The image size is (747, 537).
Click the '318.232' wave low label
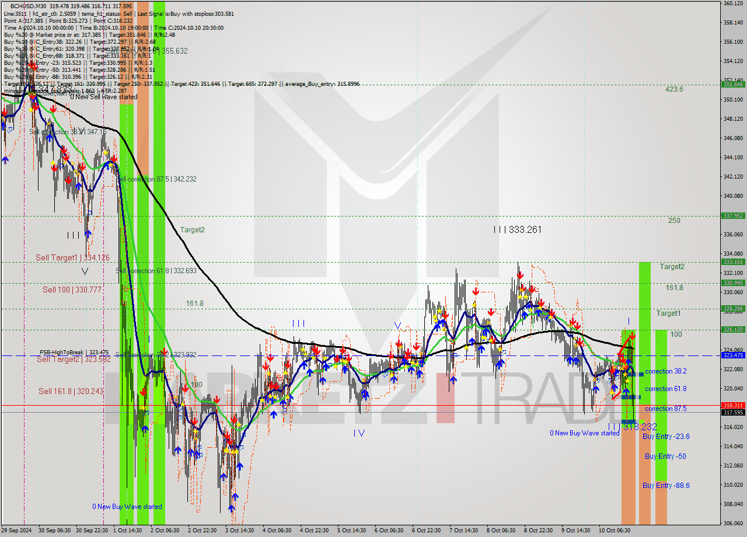pyautogui.click(x=640, y=427)
